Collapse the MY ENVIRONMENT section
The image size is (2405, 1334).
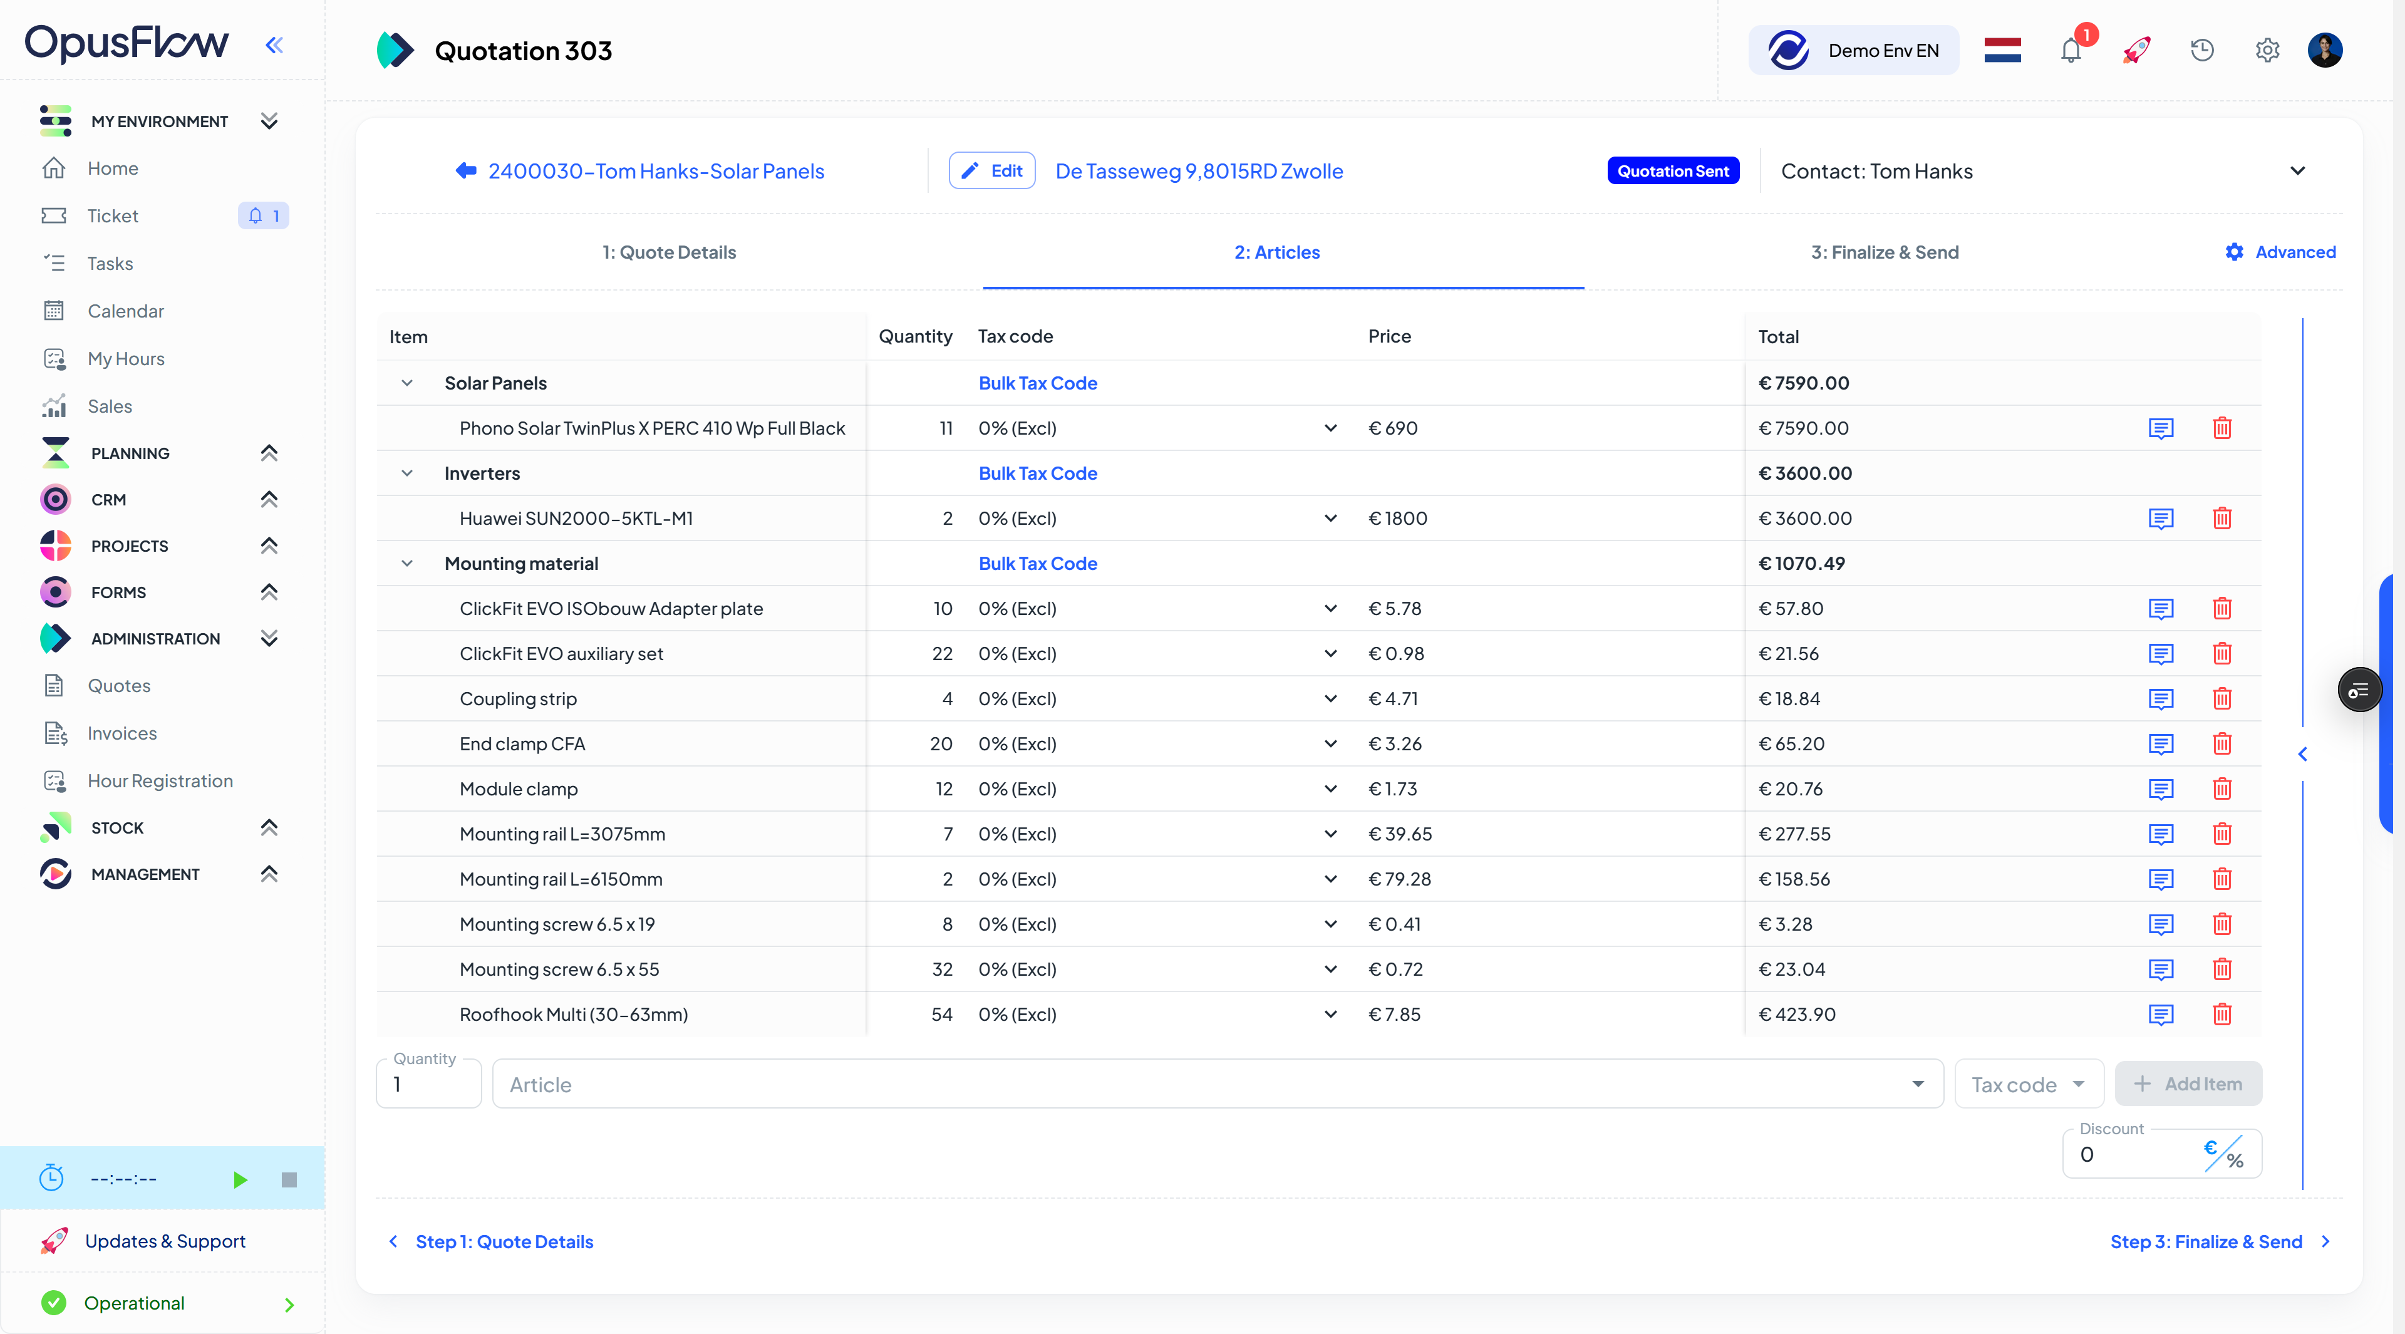(x=269, y=122)
